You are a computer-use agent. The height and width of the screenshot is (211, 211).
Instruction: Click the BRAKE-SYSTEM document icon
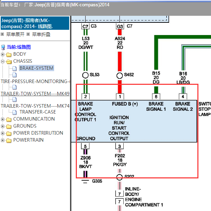[15, 68]
